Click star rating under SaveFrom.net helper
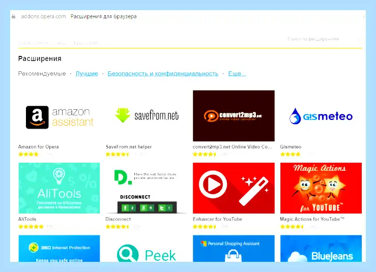376x272 pixels. coord(118,154)
